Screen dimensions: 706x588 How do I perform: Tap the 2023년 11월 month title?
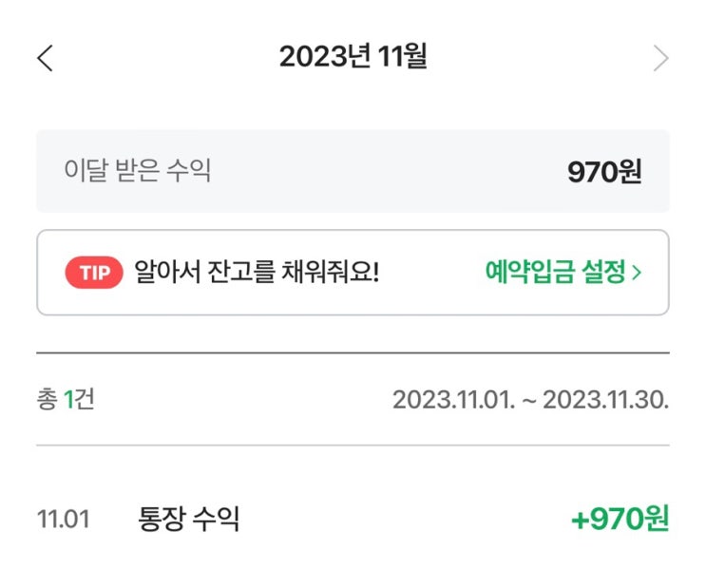(x=353, y=57)
